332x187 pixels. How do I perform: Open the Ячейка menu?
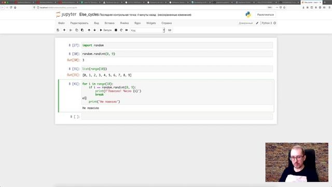[125, 23]
